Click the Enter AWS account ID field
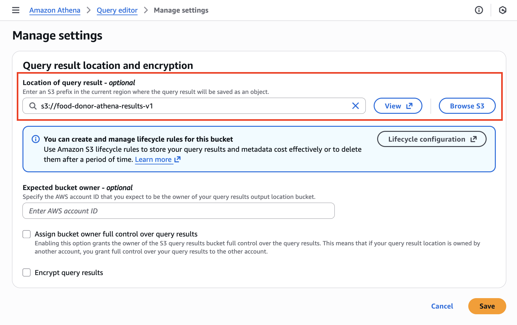517x325 pixels. (178, 211)
